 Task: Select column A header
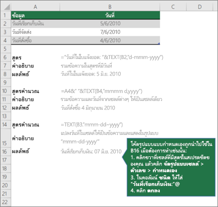pos(35,7)
